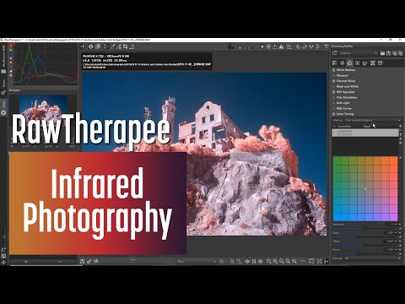Paste processing profile from clipboard
Image resolution: width=405 pixels, height=304 pixels.
pos(400,53)
